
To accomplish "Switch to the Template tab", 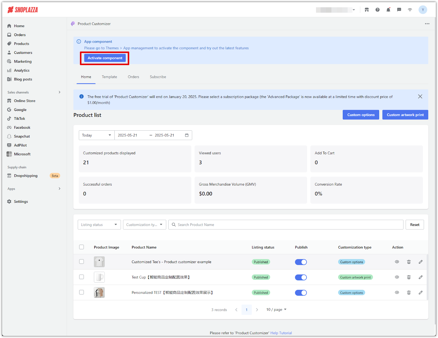I will (109, 77).
